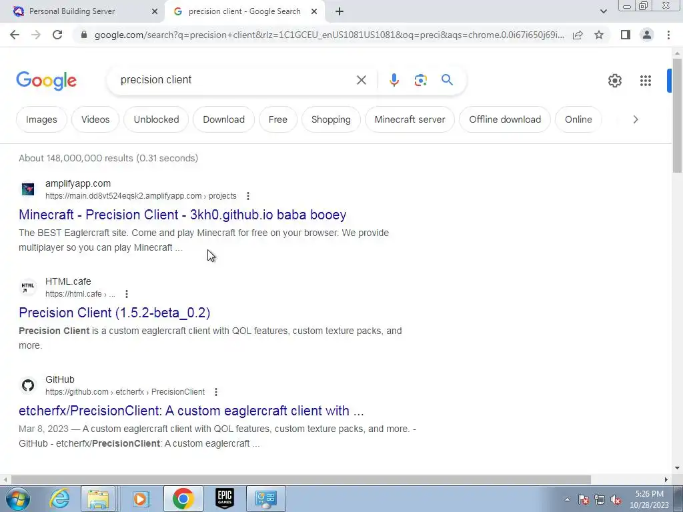This screenshot has width=683, height=512.
Task: Switch to Personal Building Server tab
Action: coord(72,11)
